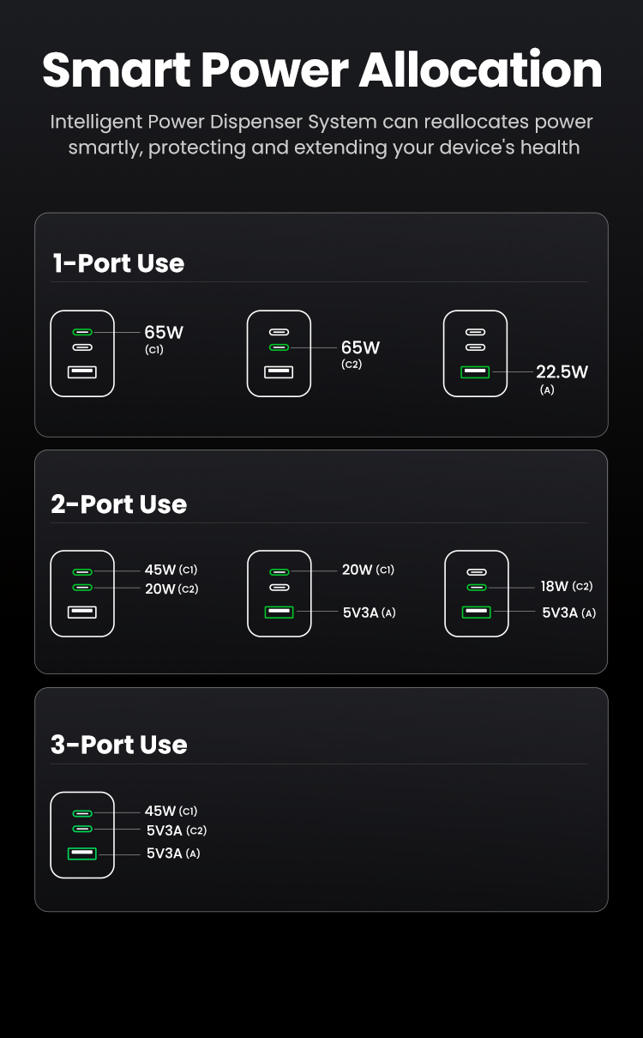Select the 45W C1 + 20W C2 charger icon
This screenshot has width=643, height=1038.
tap(82, 594)
